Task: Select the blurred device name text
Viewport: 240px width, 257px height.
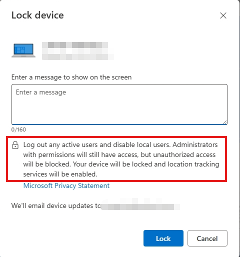Action: (x=75, y=45)
